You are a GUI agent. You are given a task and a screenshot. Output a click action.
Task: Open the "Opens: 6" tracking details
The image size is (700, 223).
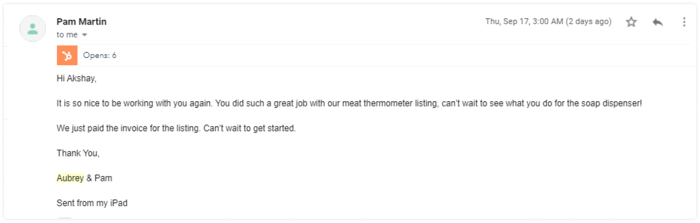click(x=100, y=55)
